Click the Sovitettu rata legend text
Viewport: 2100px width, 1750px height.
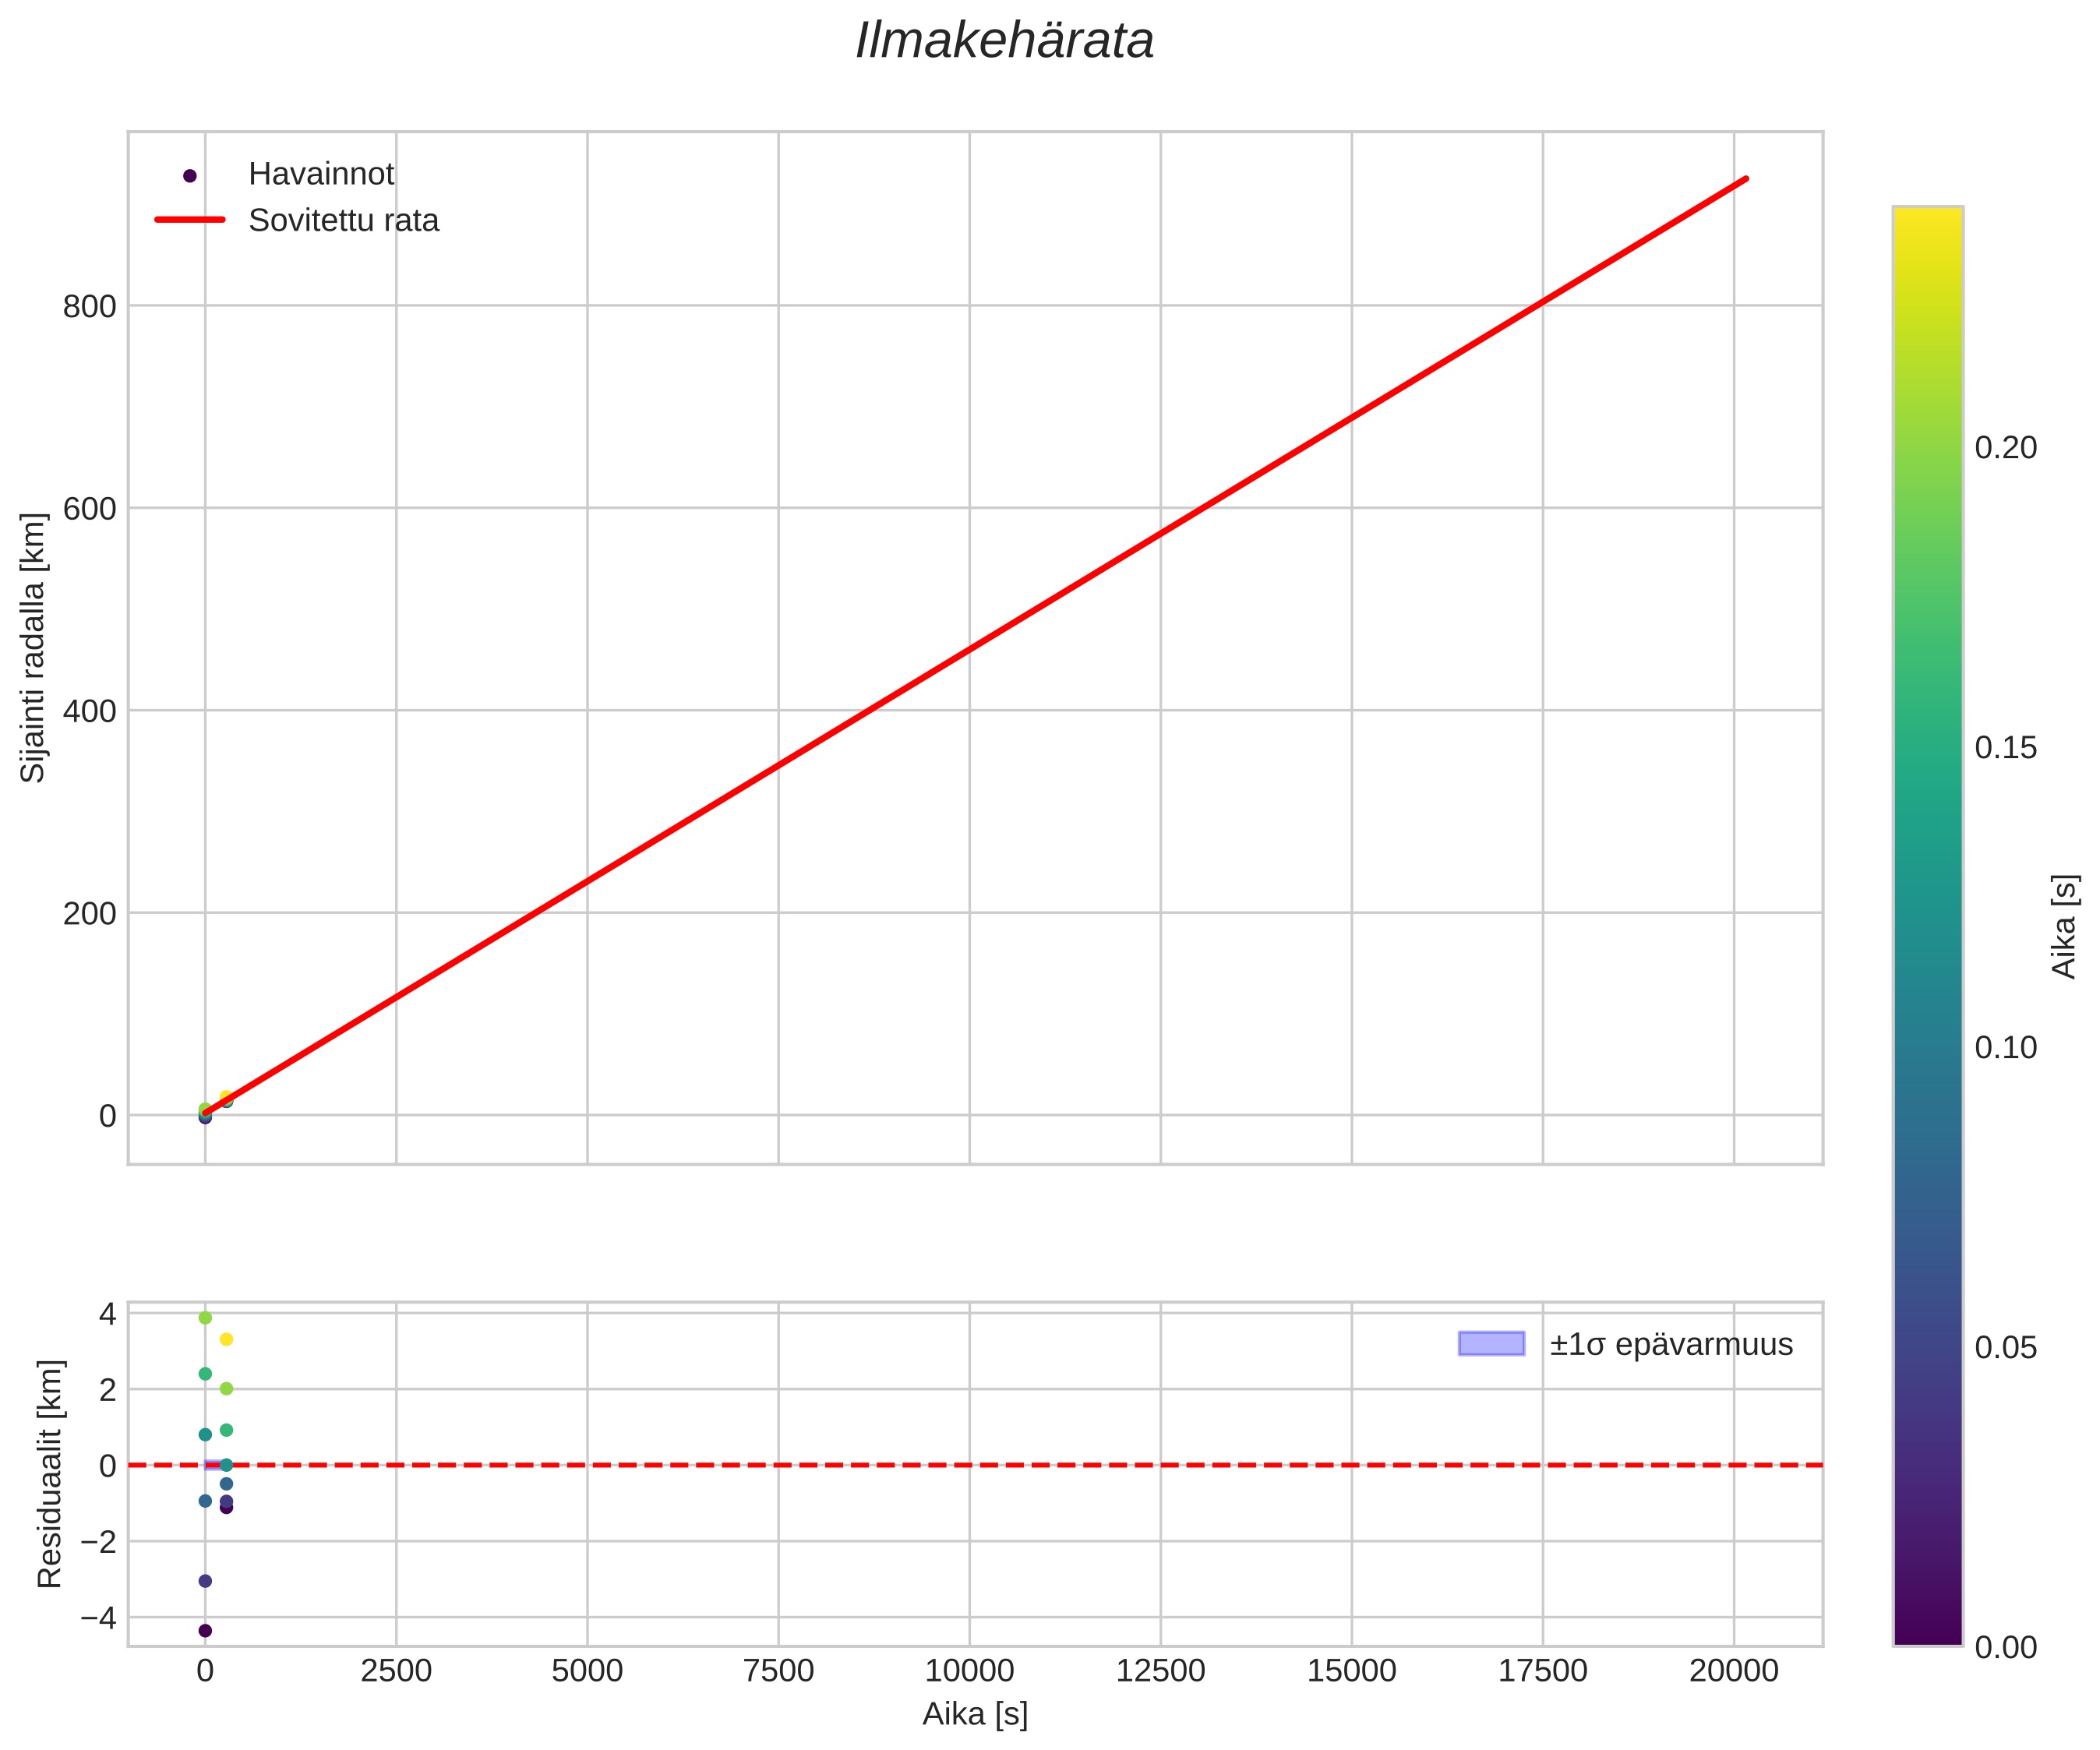(343, 220)
